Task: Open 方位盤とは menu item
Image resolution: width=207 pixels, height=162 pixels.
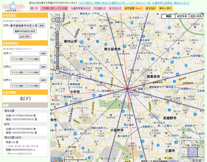Action: click(100, 8)
